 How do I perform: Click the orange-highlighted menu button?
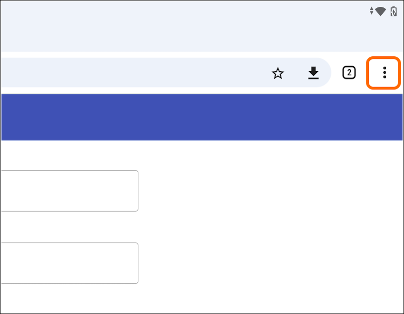383,73
